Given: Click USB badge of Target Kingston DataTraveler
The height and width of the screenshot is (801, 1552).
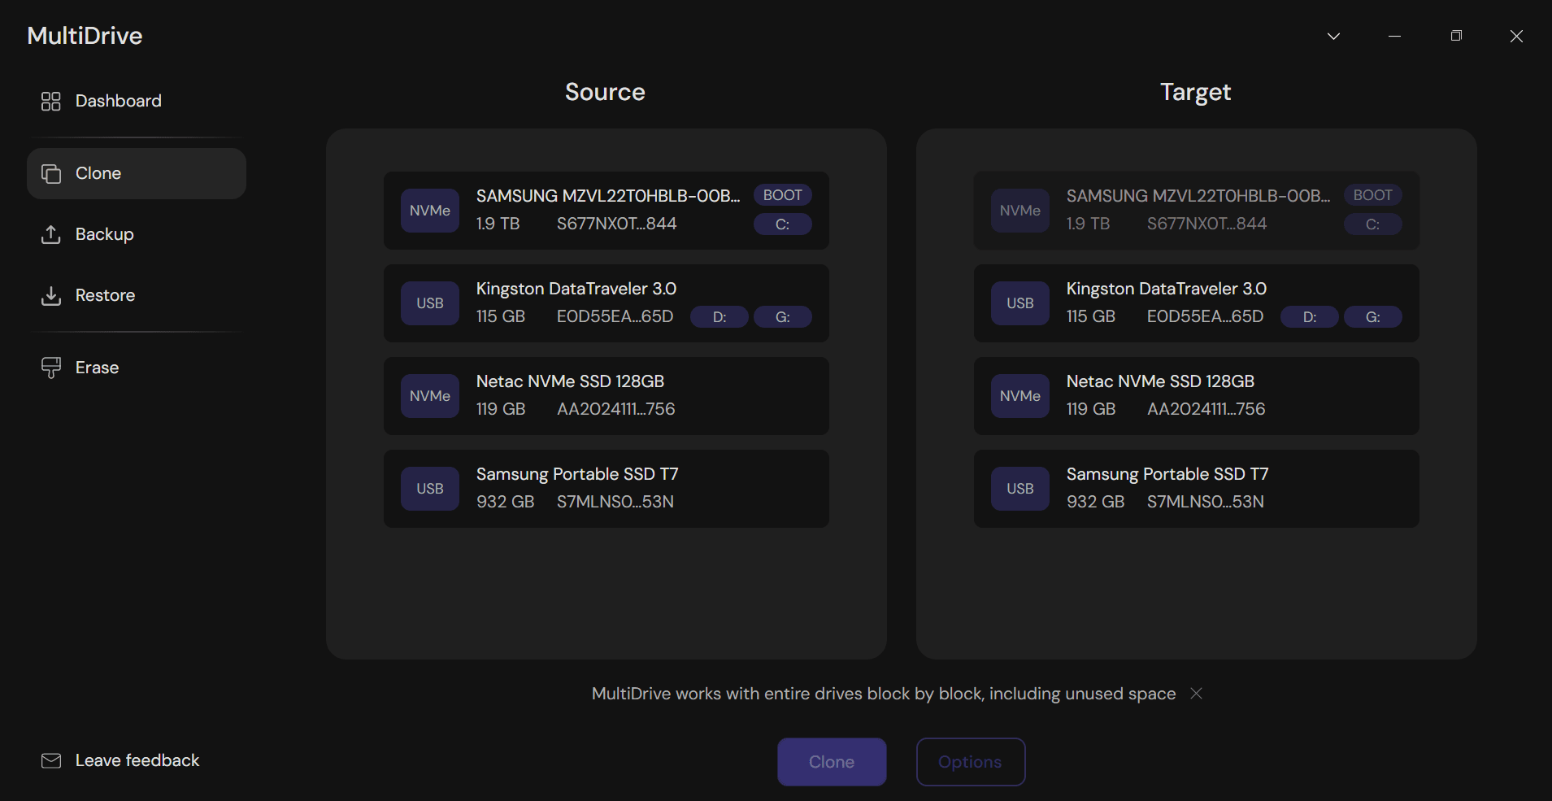Looking at the screenshot, I should pos(1020,303).
